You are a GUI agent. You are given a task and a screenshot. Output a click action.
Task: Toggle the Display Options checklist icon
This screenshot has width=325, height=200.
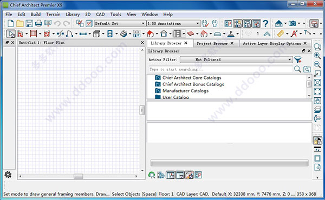click(89, 23)
